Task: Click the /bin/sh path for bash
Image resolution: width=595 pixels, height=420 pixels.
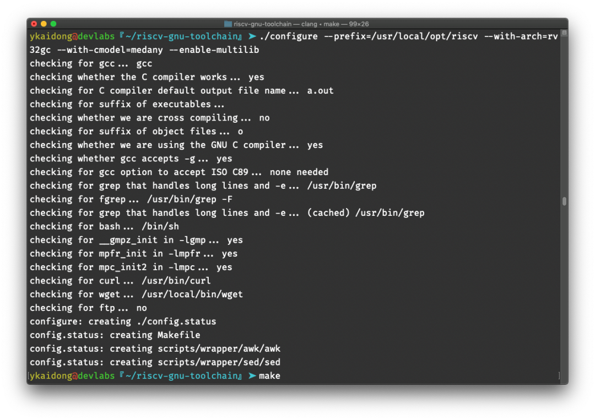Action: (x=160, y=226)
